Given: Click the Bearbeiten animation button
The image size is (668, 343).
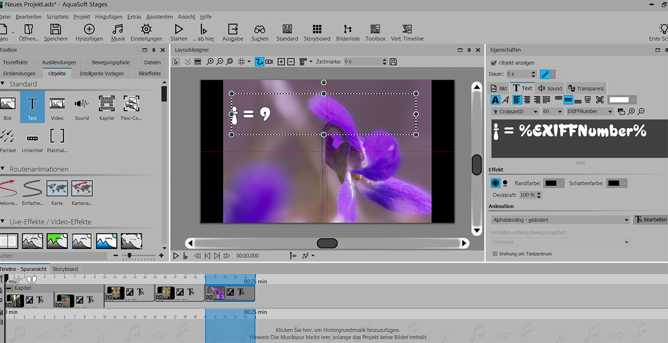Looking at the screenshot, I should 651,219.
